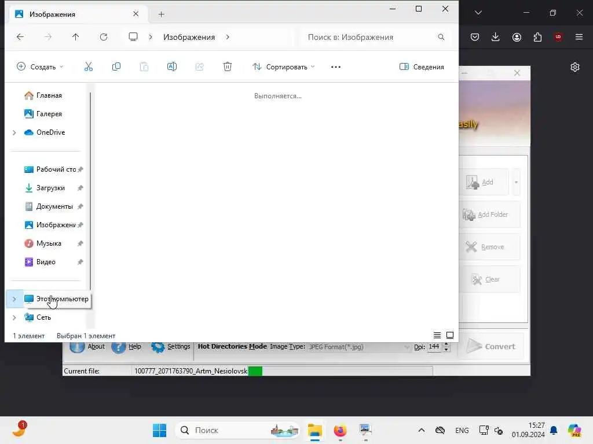Open Firefox Pocket icon in browser toolbar
Image resolution: width=593 pixels, height=444 pixels.
pos(475,37)
